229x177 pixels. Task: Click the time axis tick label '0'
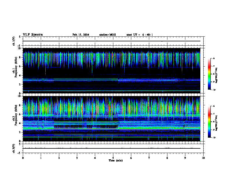23,158
